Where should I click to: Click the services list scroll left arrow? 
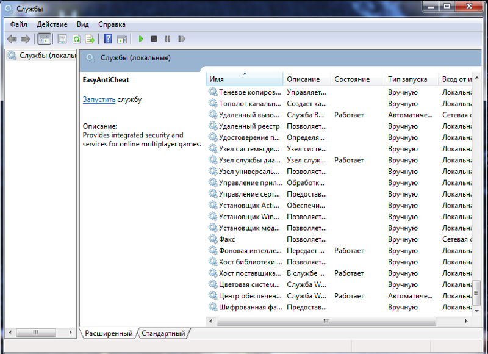210,321
